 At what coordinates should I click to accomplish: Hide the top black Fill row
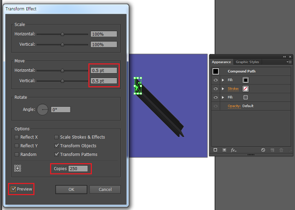(216, 80)
